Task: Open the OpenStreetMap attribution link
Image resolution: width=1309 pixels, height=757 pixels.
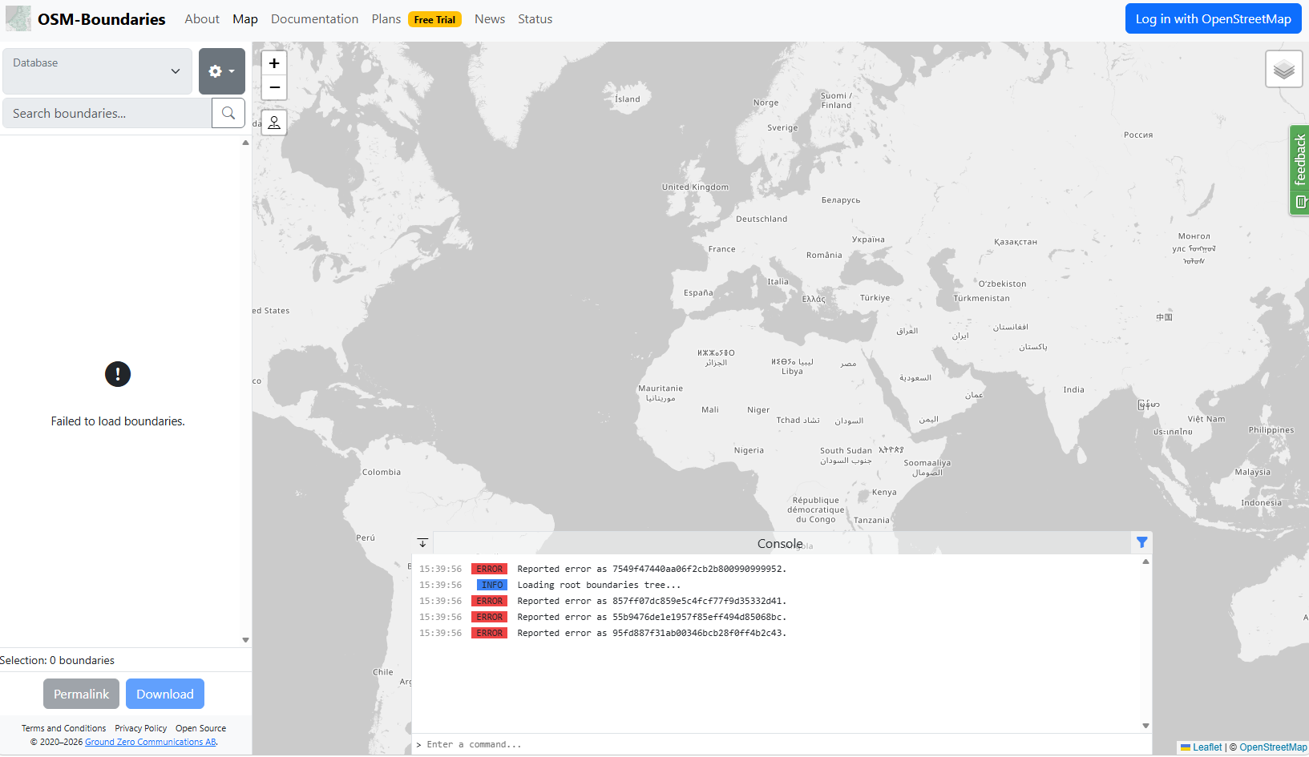Action: [x=1273, y=747]
